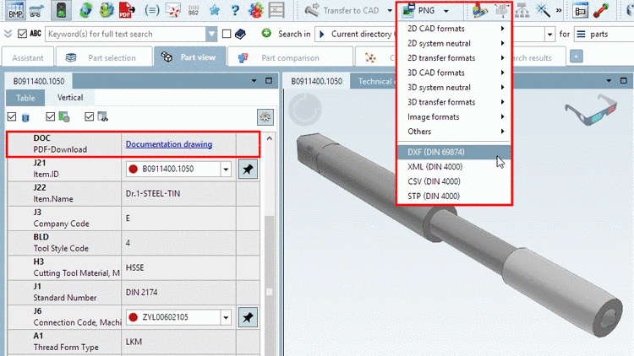634x356 pixels.
Task: Expand the J6 Connection Code dropdown
Action: coord(226,318)
